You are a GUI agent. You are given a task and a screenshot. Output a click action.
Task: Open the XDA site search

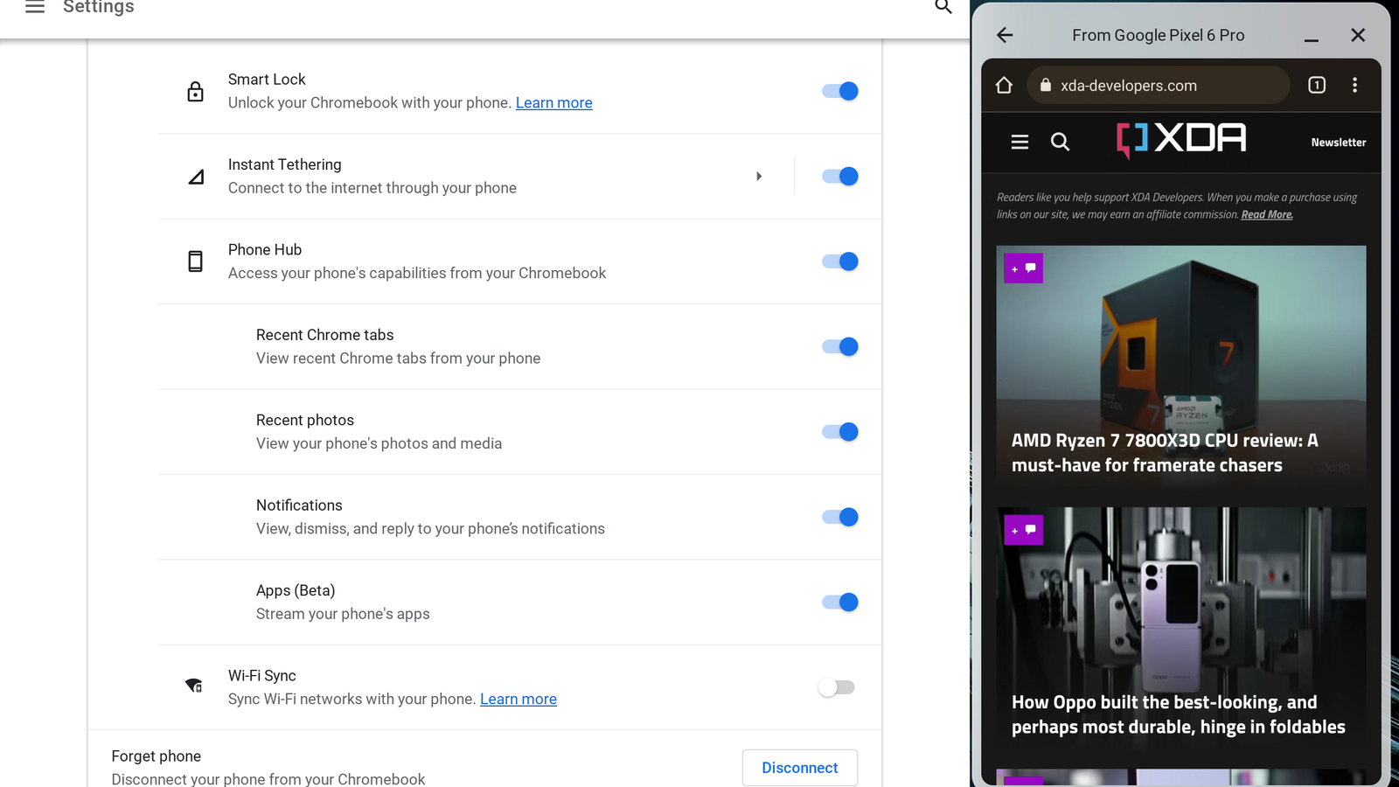tap(1060, 141)
